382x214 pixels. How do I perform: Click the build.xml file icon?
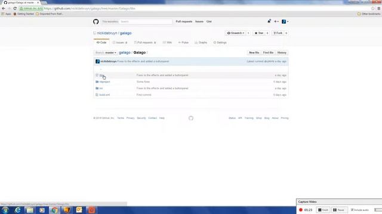(x=97, y=95)
